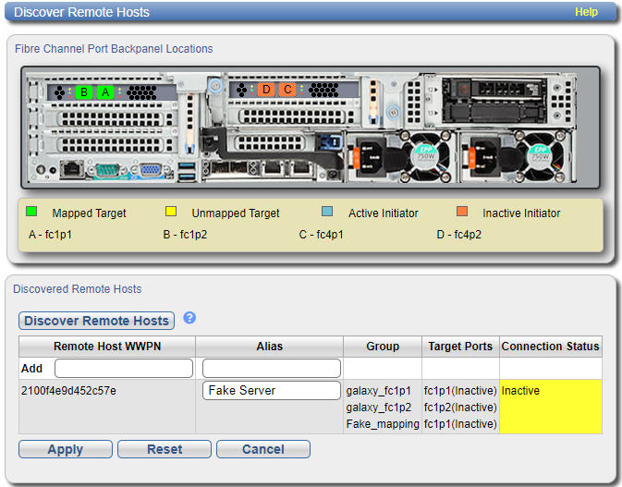Click orange port D on the backpanel
622x487 pixels.
(266, 90)
